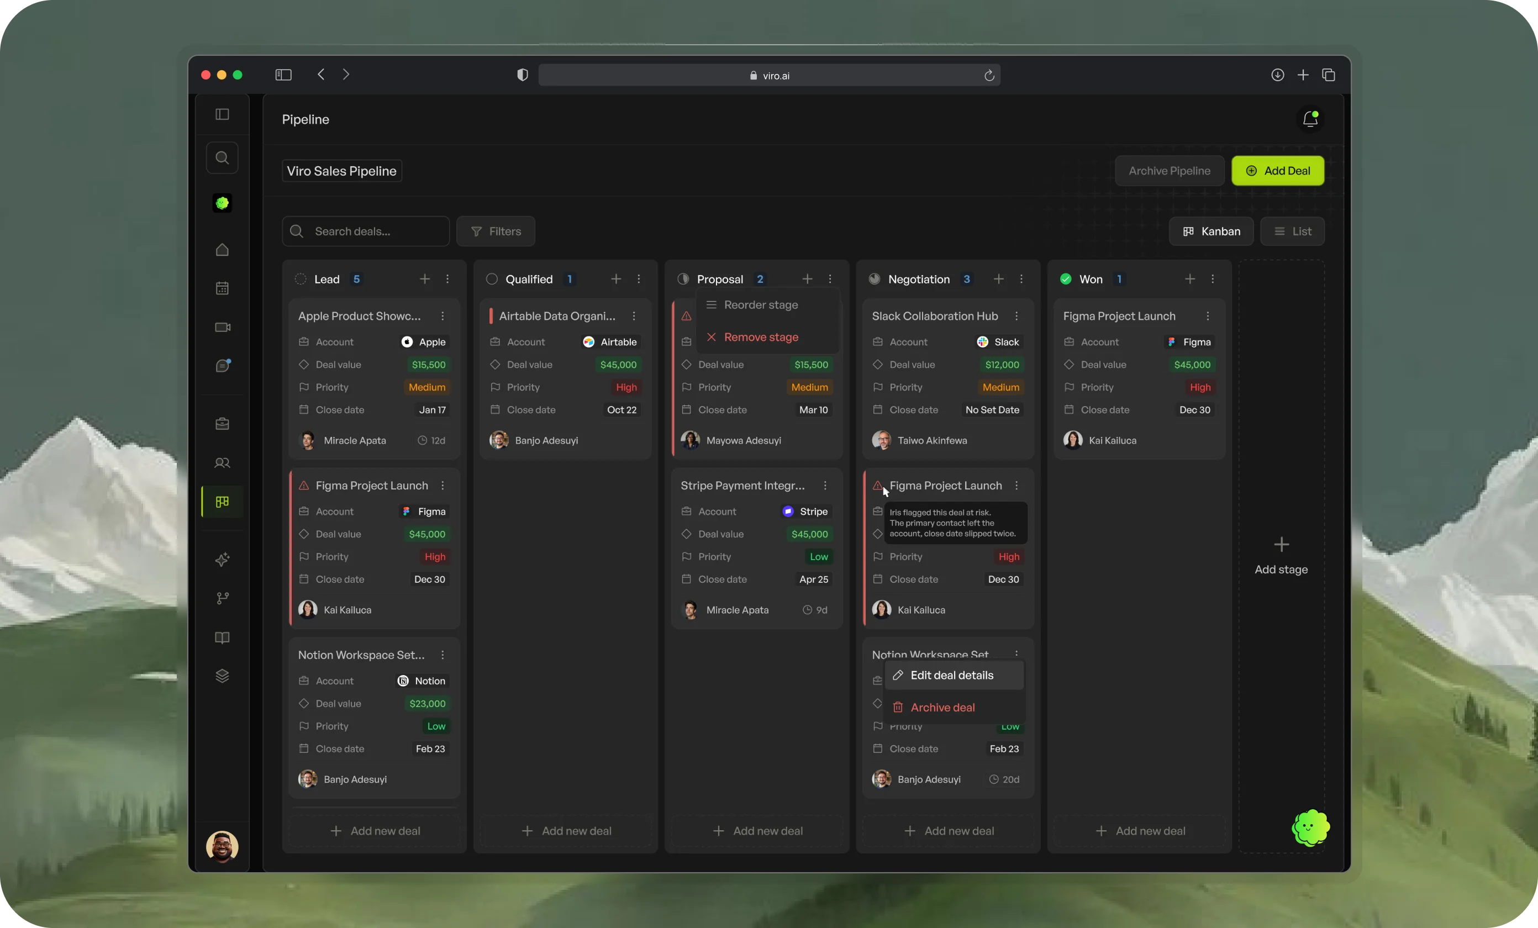1538x928 pixels.
Task: Switch to Kanban view
Action: coord(1211,231)
